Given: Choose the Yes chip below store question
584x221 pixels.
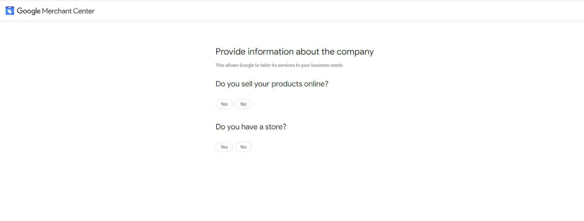Looking at the screenshot, I should (x=224, y=147).
